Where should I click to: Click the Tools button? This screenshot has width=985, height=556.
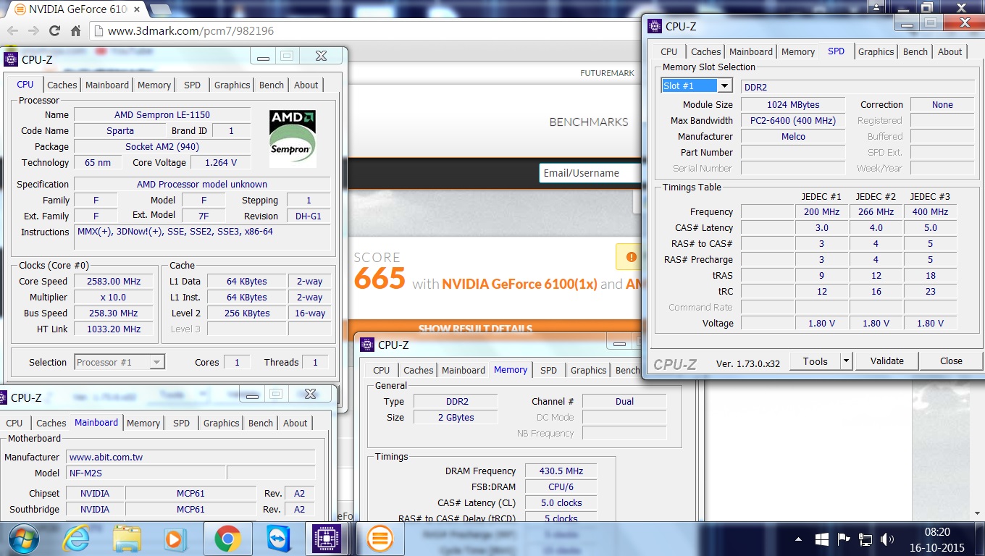pos(815,361)
